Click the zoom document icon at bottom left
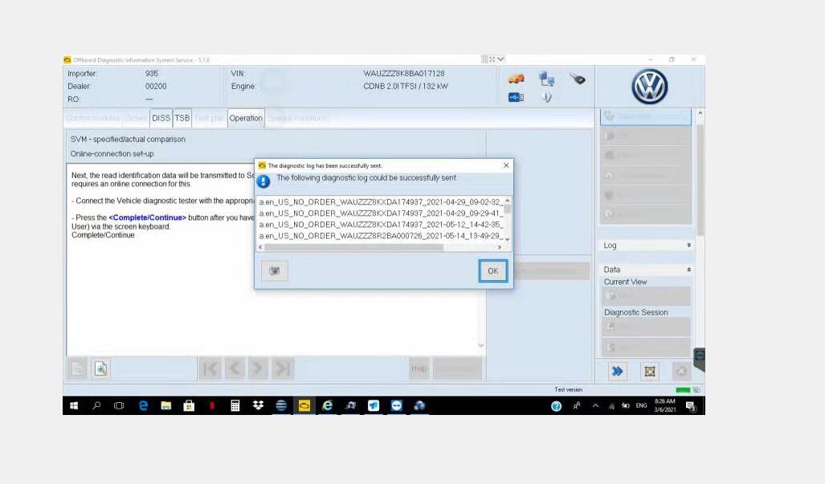825x484 pixels. click(101, 368)
